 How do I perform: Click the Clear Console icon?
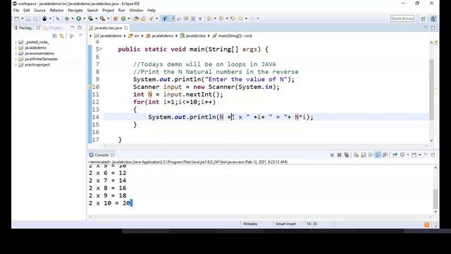[356, 155]
